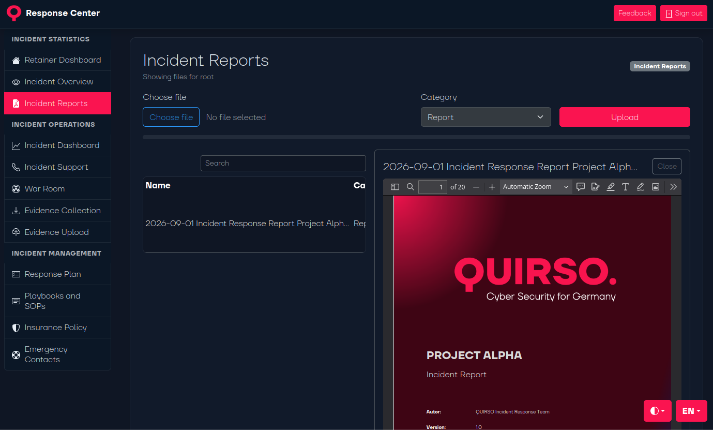This screenshot has height=430, width=713.
Task: Select the PDF draw tool
Action: pos(641,187)
